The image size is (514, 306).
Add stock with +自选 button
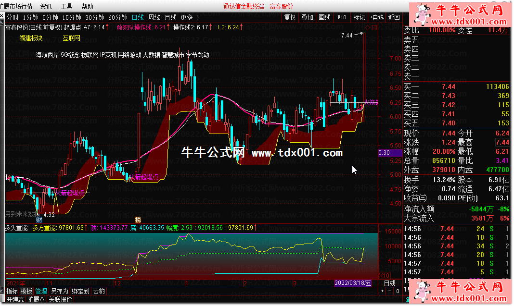coord(376,17)
